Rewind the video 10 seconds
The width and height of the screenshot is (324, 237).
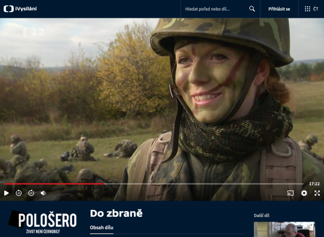pyautogui.click(x=19, y=193)
